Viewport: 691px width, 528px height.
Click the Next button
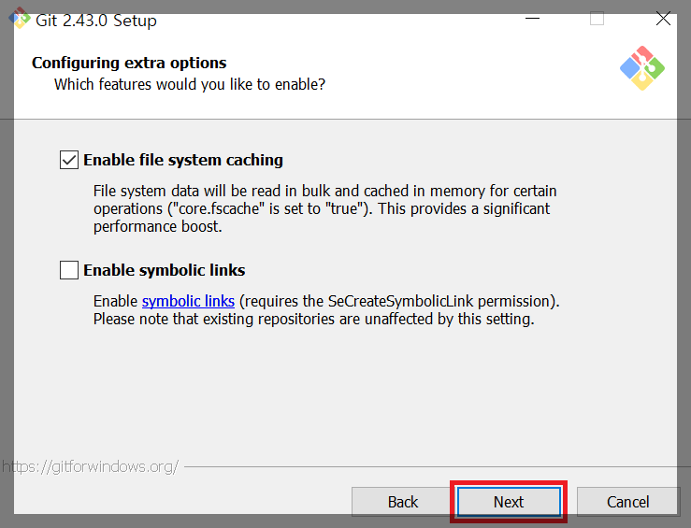click(509, 502)
